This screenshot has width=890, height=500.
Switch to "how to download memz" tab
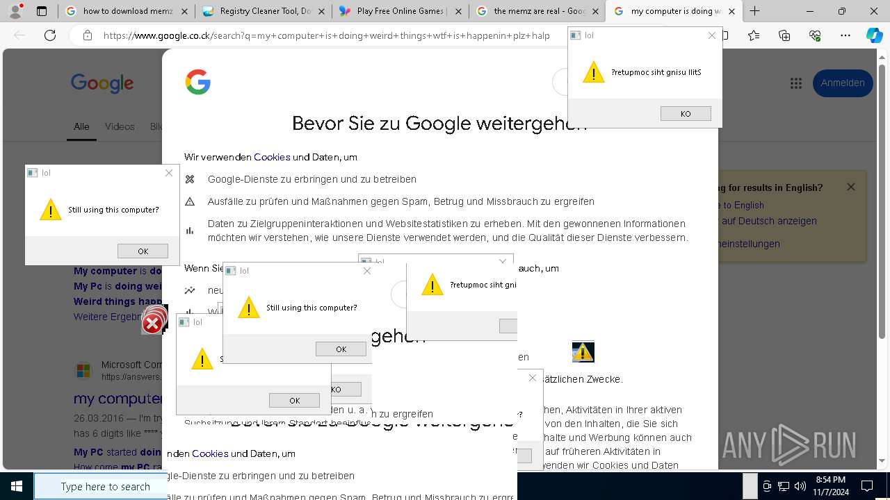click(x=125, y=11)
